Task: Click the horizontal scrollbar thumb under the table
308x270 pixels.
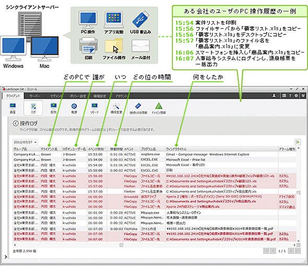Action: click(122, 245)
